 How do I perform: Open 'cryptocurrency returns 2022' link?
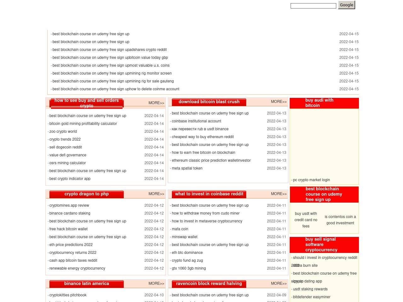coord(73,253)
